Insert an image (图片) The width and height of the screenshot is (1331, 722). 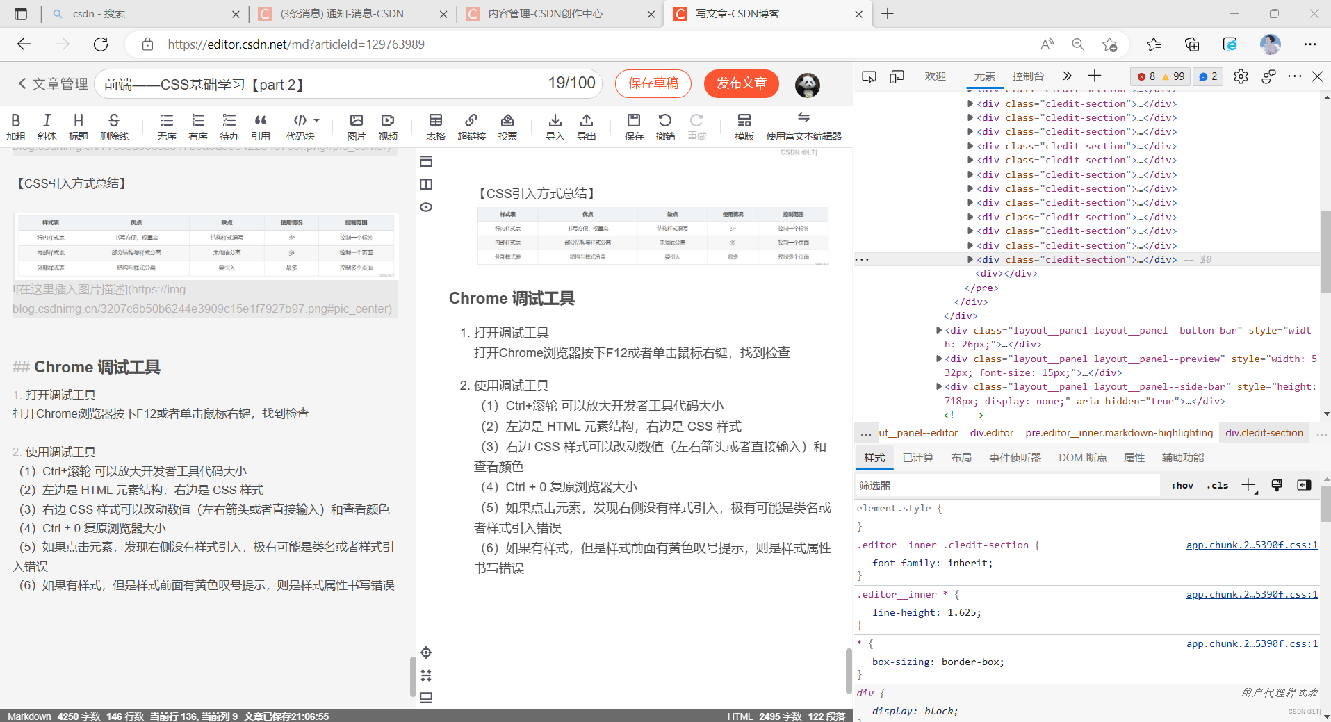357,127
